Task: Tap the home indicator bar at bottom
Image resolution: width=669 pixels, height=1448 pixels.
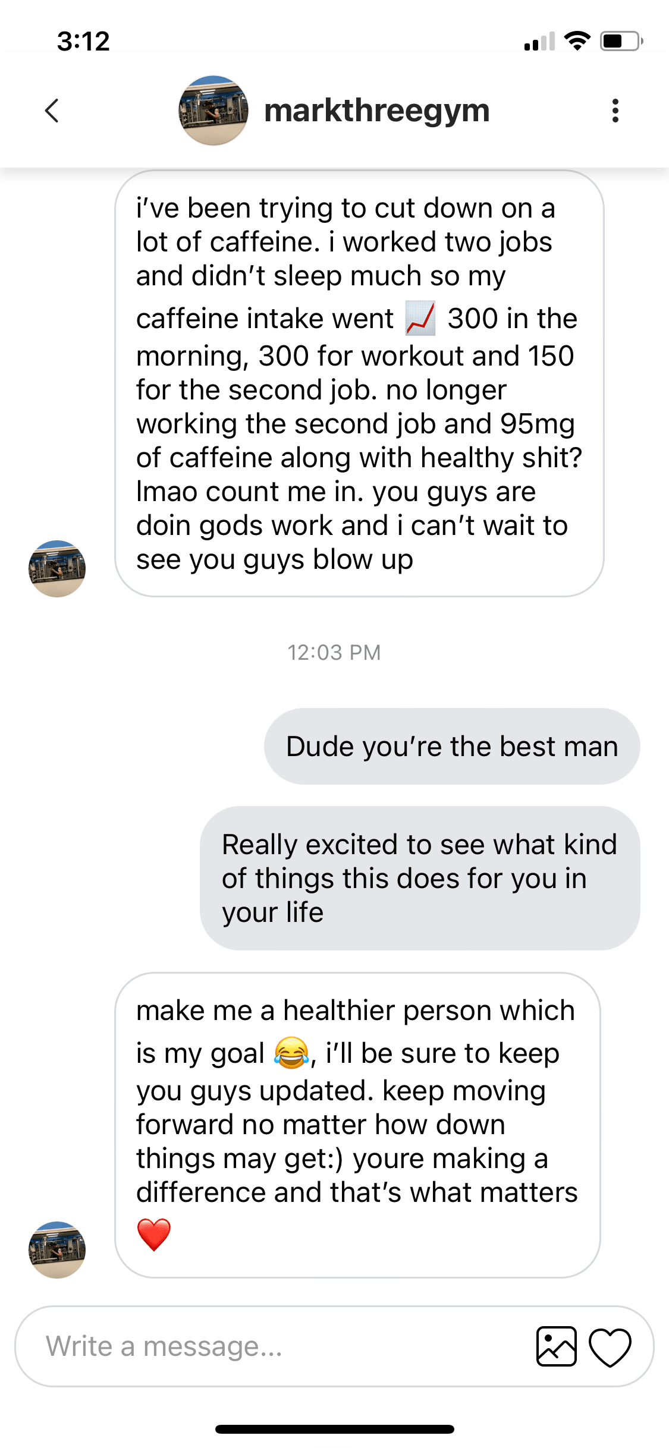Action: [334, 1429]
